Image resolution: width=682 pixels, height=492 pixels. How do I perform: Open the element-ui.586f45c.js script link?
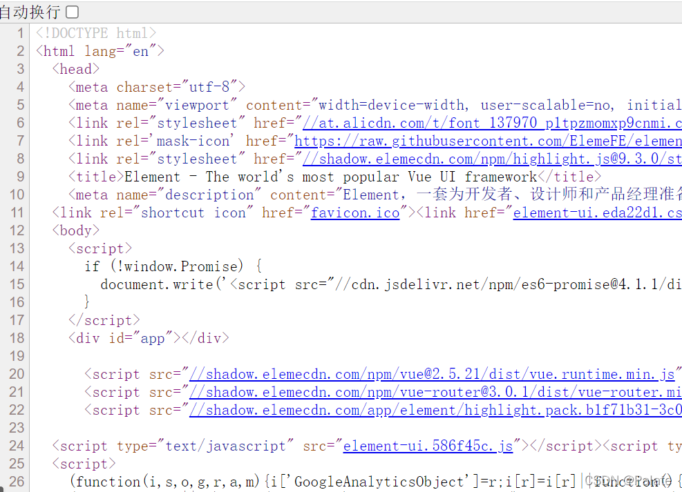coord(428,446)
